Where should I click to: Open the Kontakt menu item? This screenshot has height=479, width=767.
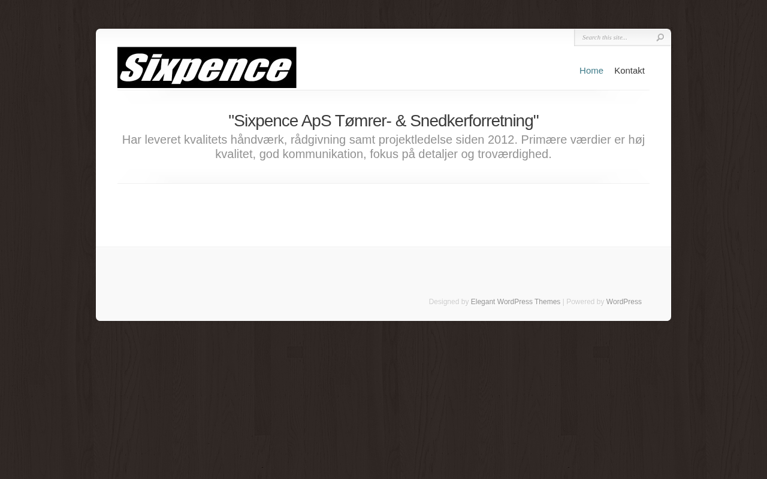click(629, 71)
